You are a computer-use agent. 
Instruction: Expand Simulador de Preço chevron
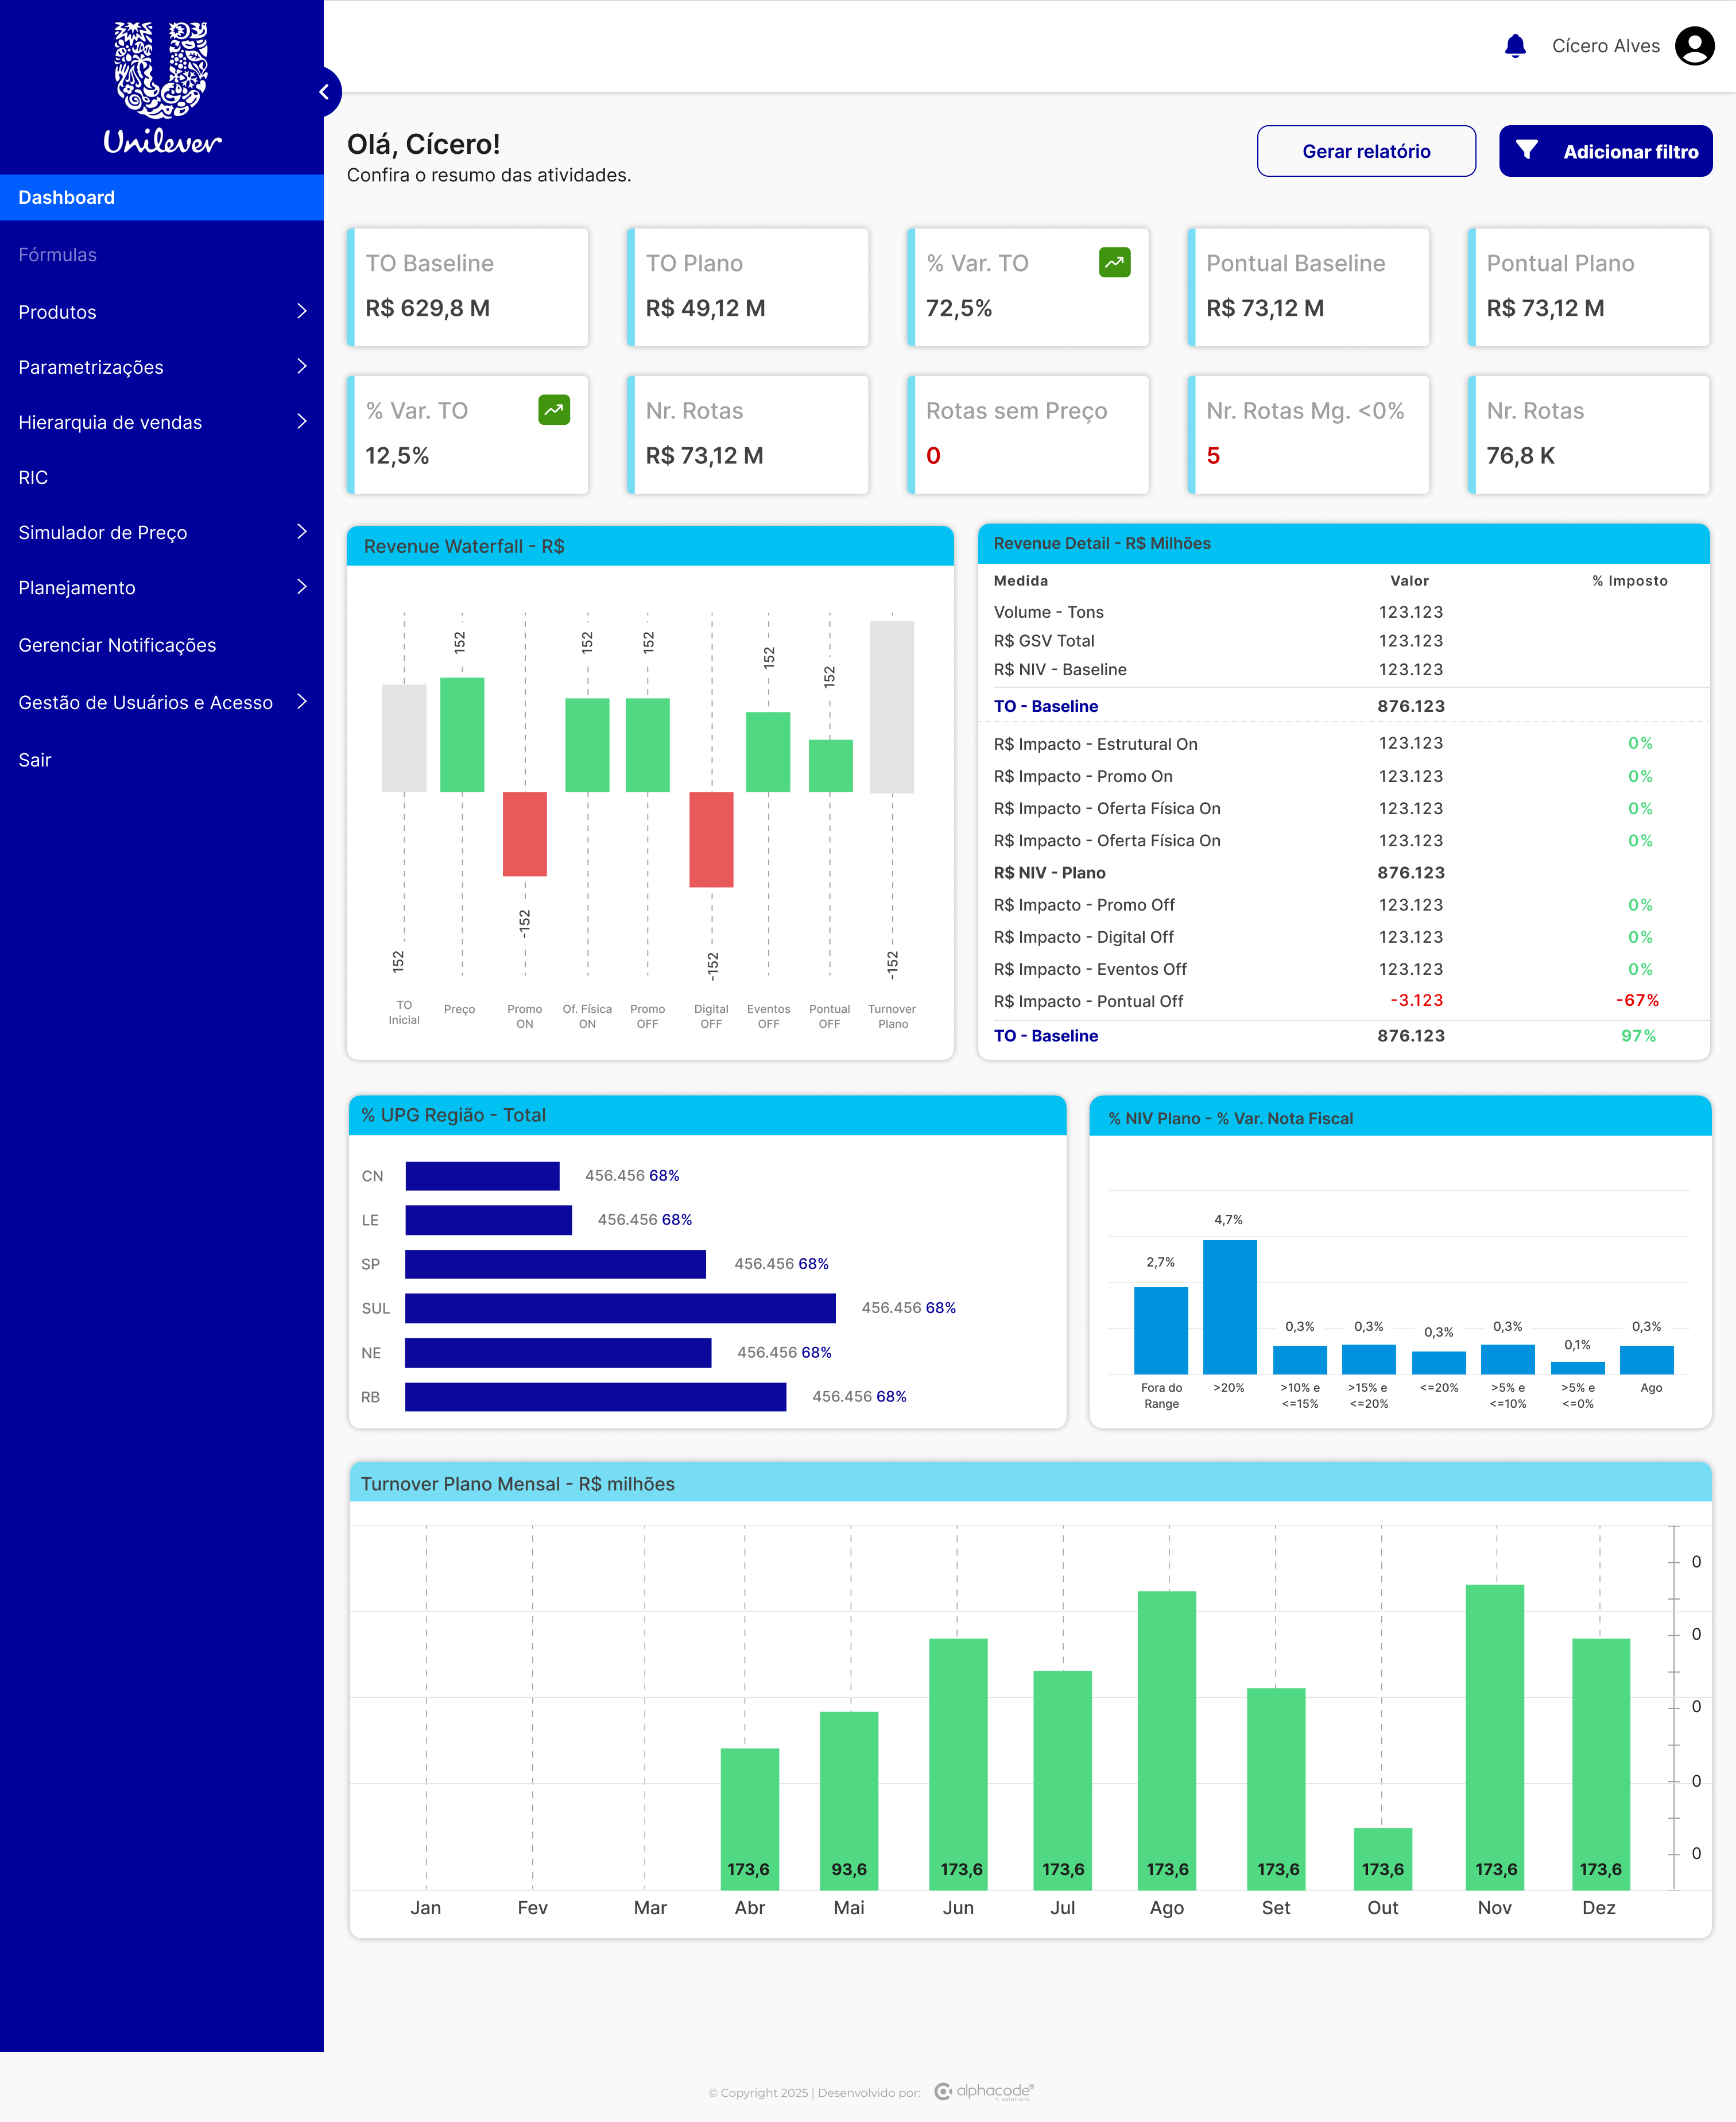point(301,532)
